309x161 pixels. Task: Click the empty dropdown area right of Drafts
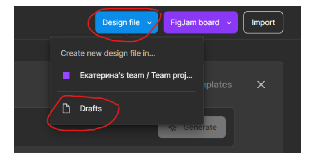point(160,109)
